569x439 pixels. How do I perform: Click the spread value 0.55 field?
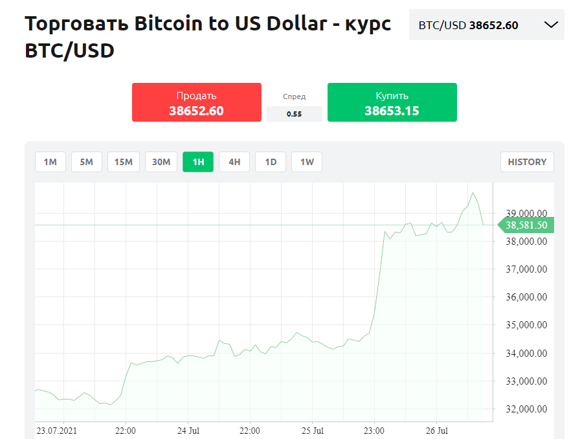(295, 114)
